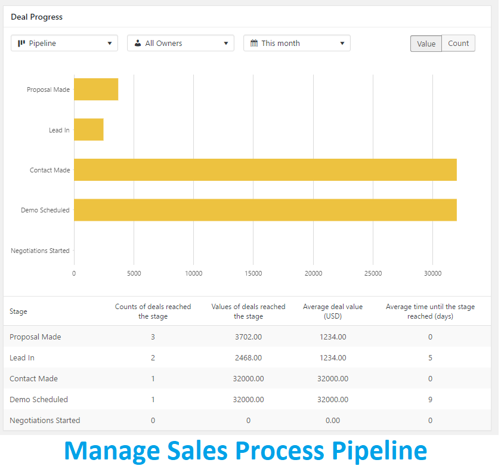
Task: Expand the All Owners dropdown arrow
Action: coord(226,43)
